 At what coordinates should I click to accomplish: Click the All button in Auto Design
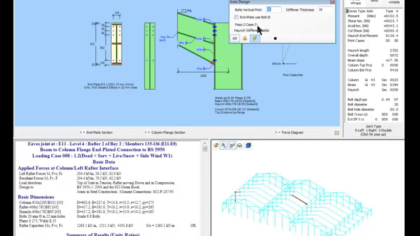tap(235, 38)
